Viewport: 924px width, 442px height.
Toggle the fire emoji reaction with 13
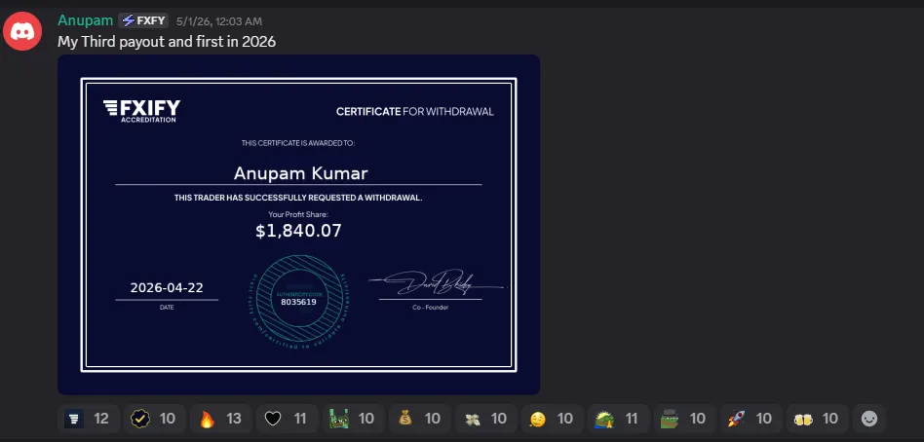click(x=221, y=419)
